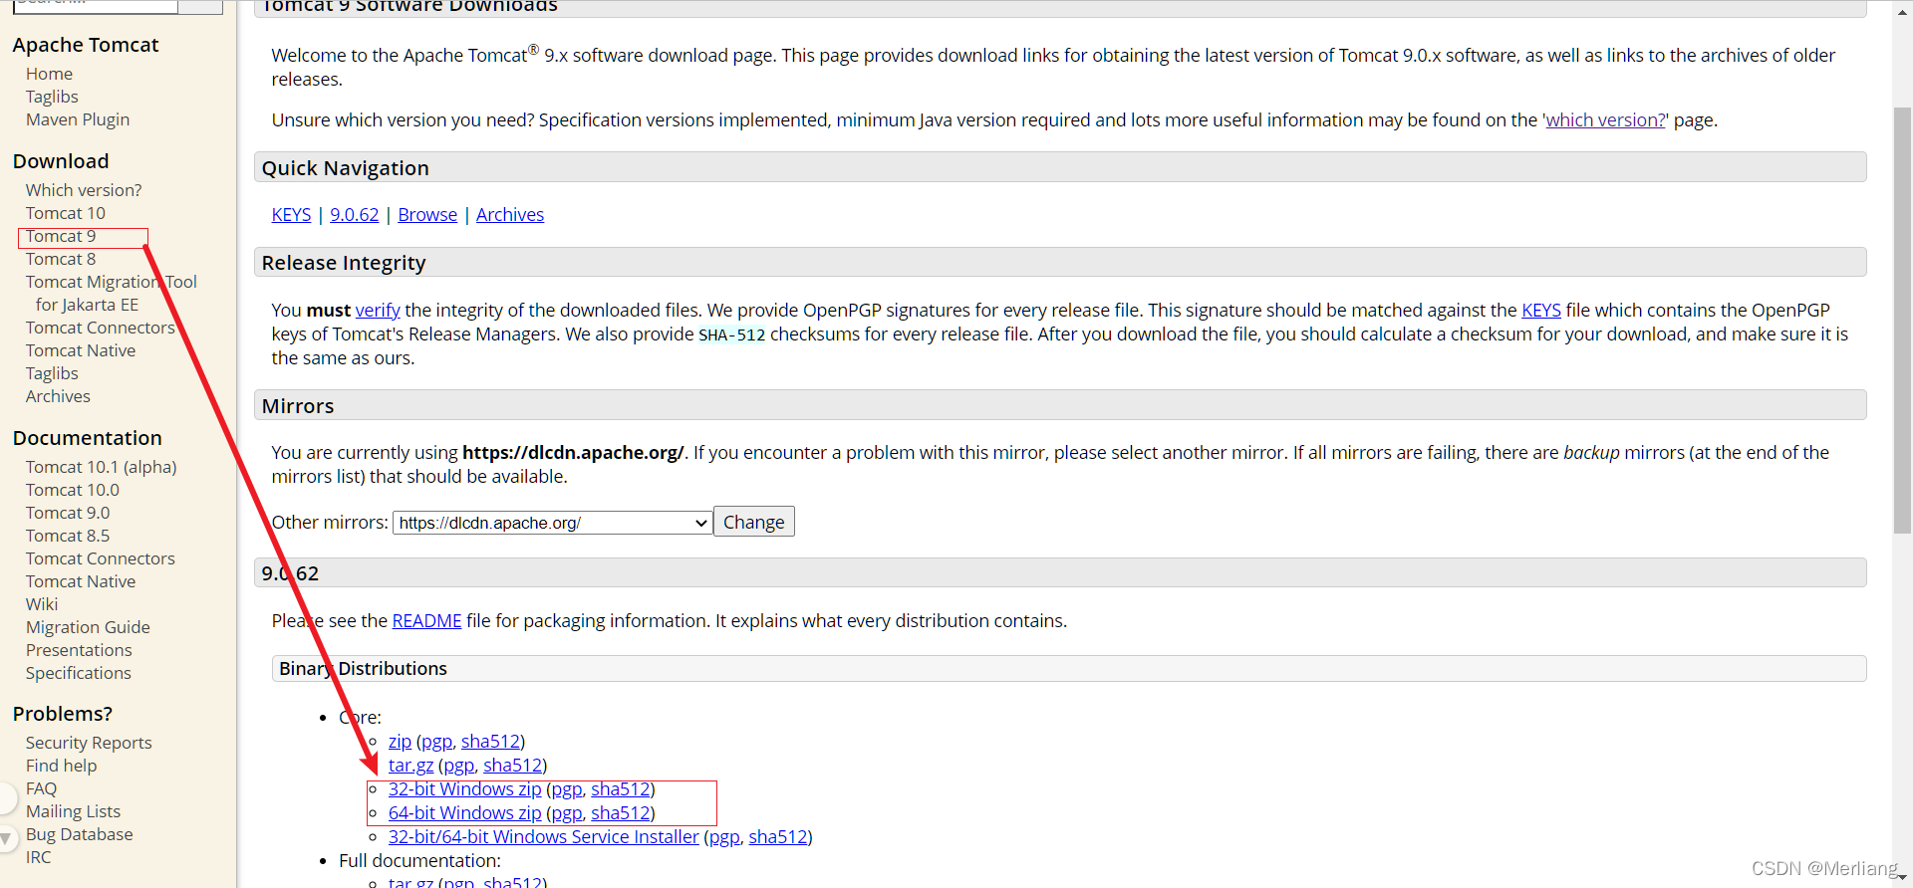The height and width of the screenshot is (888, 1913).
Task: Open the IRC link
Action: click(38, 857)
